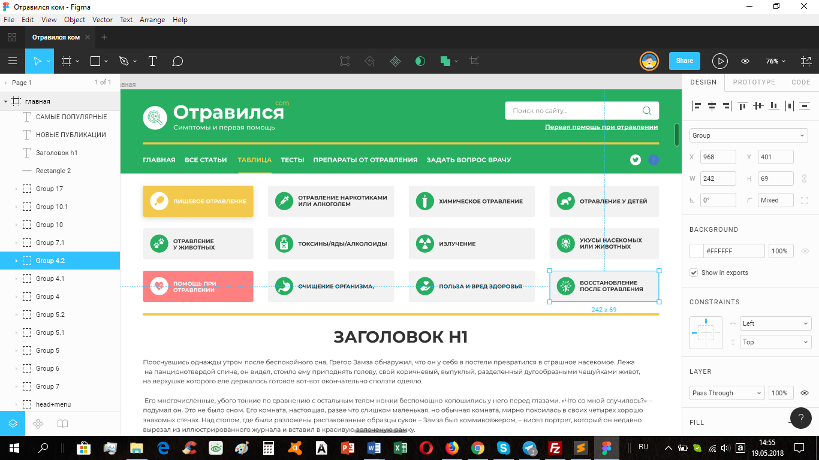Toggle Show in exports checkbox
819x460 pixels.
(x=694, y=273)
